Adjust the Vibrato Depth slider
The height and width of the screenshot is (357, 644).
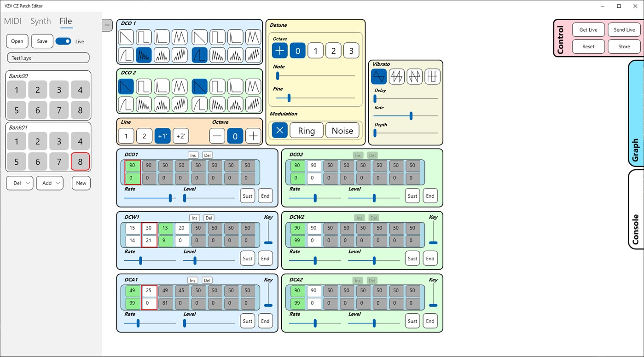pyautogui.click(x=375, y=133)
